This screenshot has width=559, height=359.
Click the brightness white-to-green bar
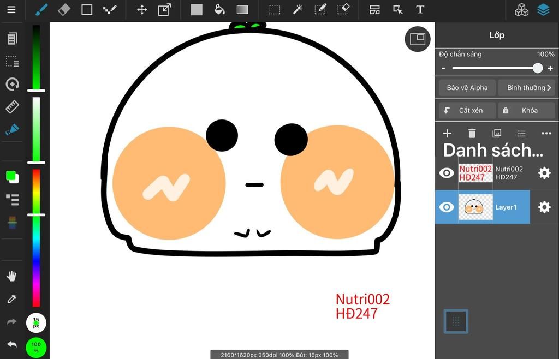37,129
